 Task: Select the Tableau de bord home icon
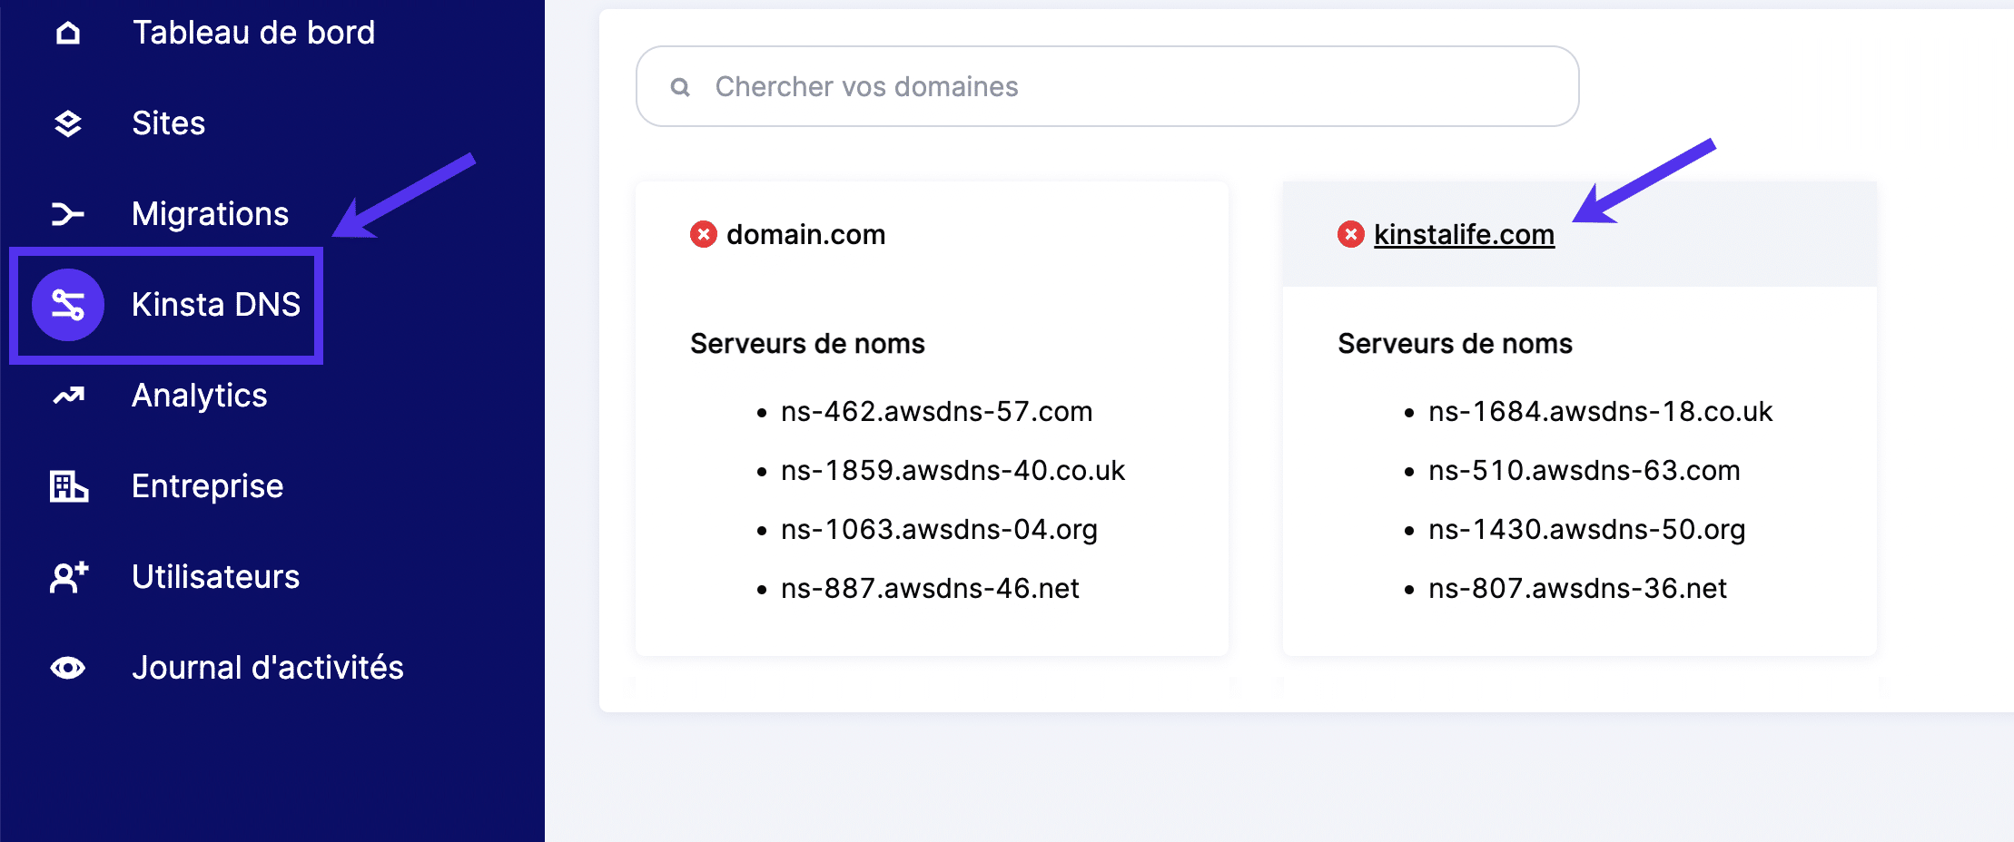click(x=67, y=33)
